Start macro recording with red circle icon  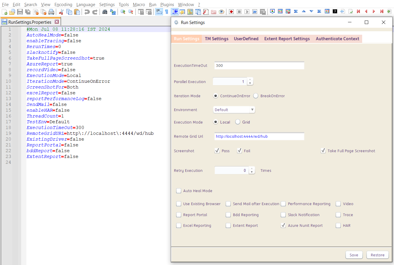[231, 12]
